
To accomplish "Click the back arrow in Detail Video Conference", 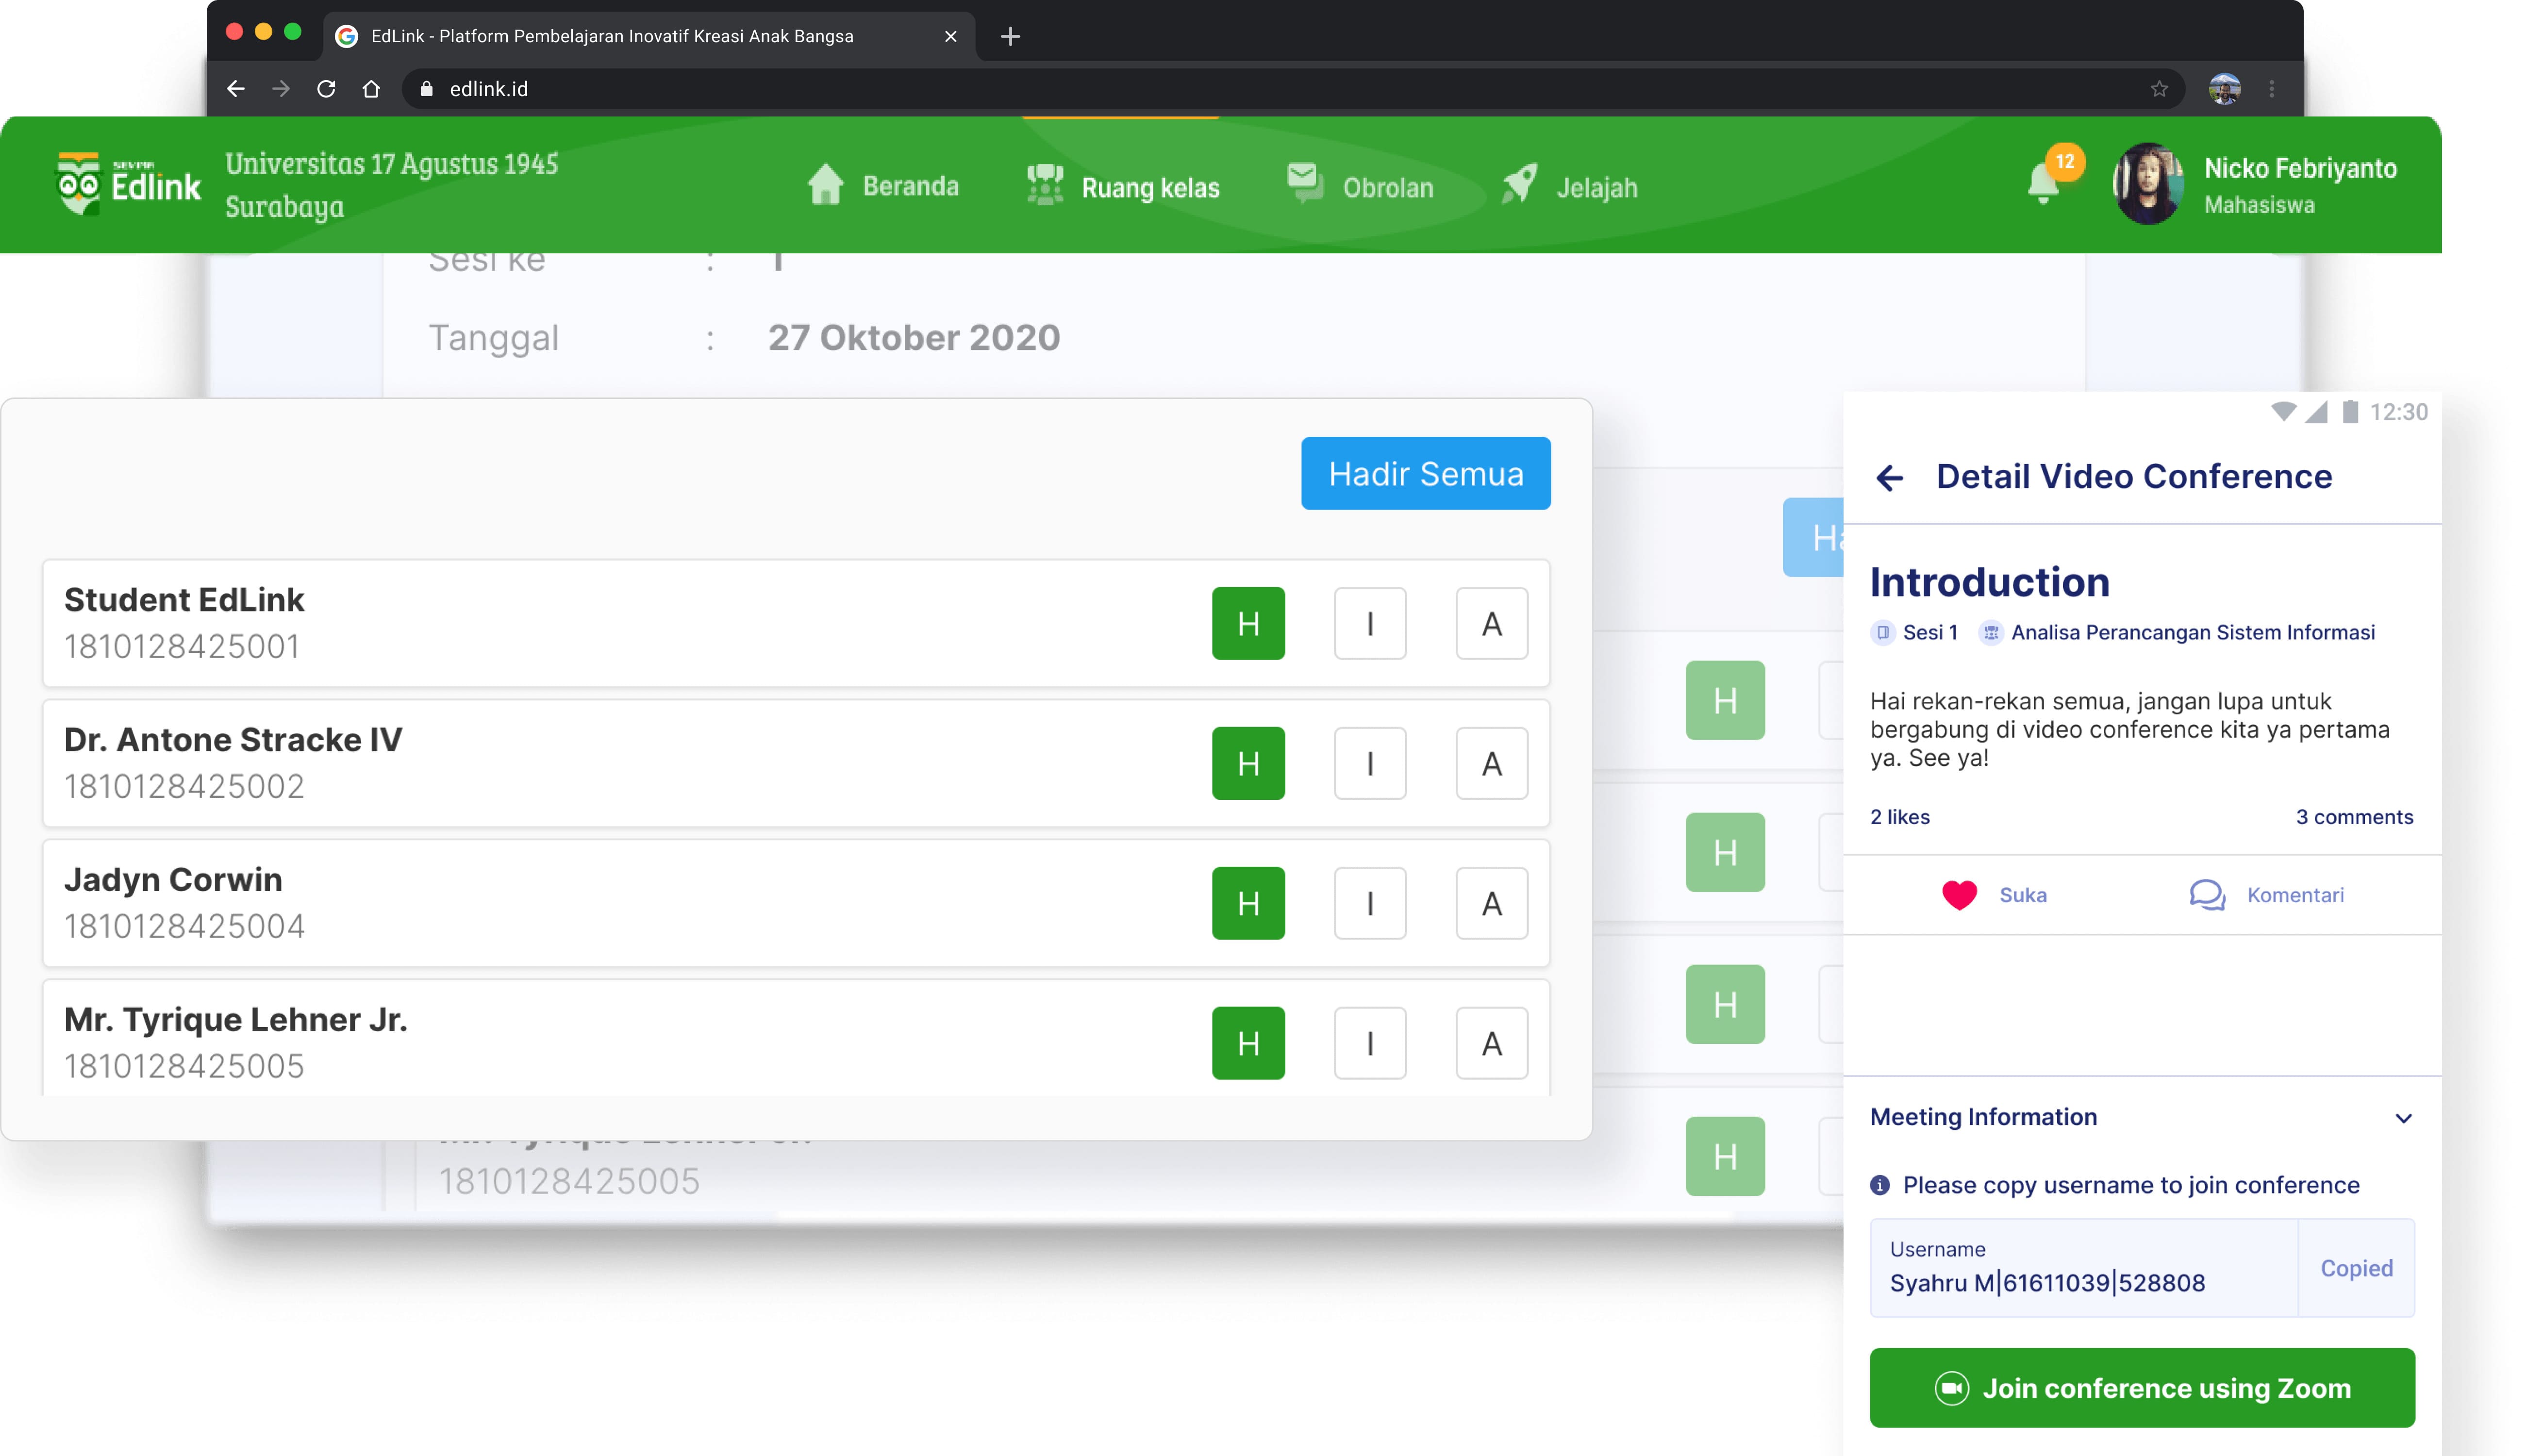I will click(x=1889, y=478).
